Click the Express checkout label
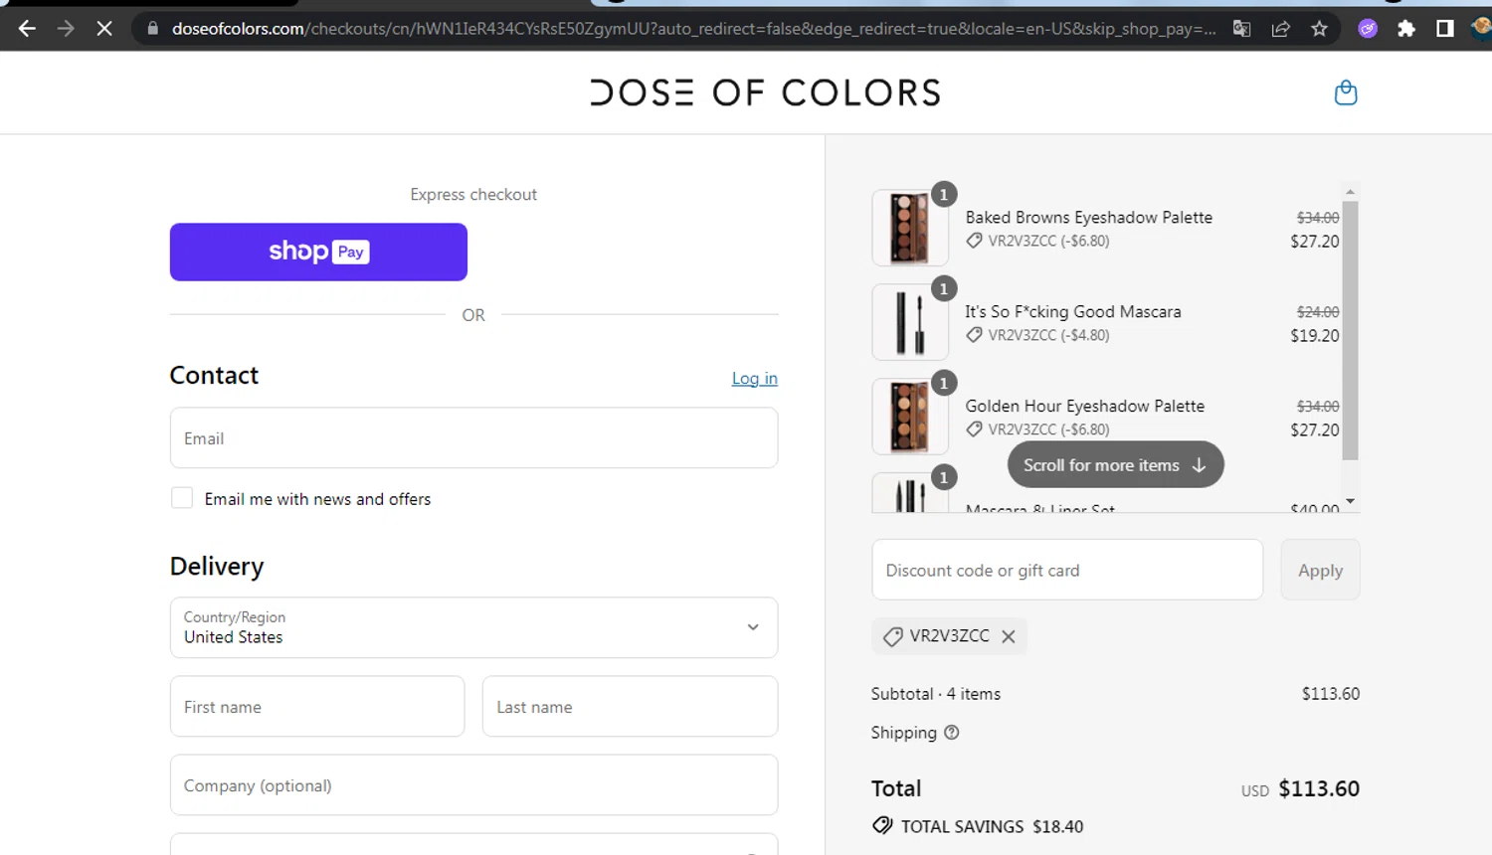 473,195
